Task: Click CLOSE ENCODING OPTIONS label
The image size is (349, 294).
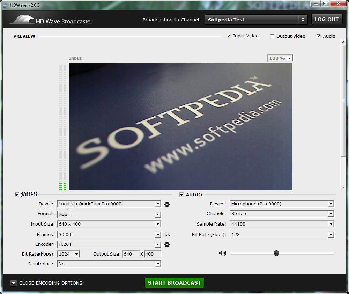Action: [x=51, y=283]
